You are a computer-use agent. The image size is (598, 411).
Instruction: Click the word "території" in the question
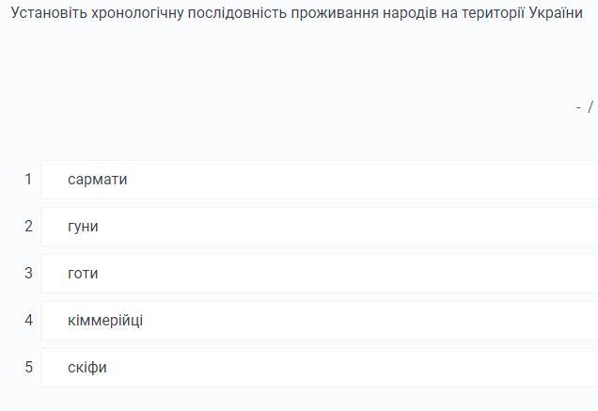coord(493,15)
